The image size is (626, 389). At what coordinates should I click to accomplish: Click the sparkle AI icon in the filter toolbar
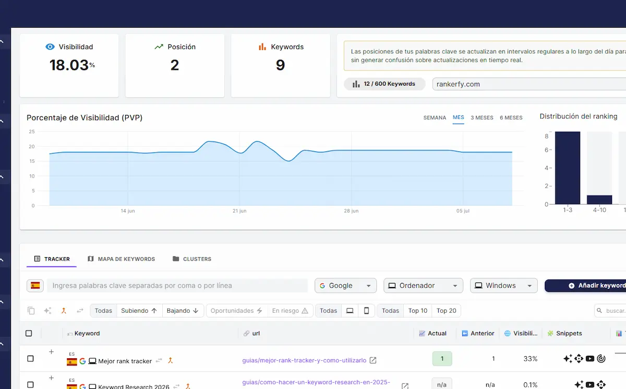(47, 311)
